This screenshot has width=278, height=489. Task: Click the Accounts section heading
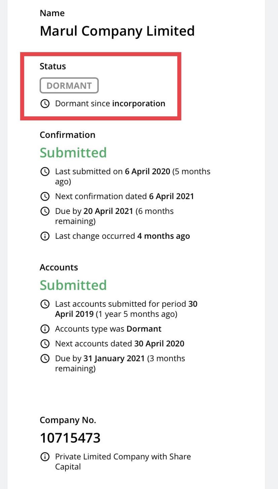point(59,268)
